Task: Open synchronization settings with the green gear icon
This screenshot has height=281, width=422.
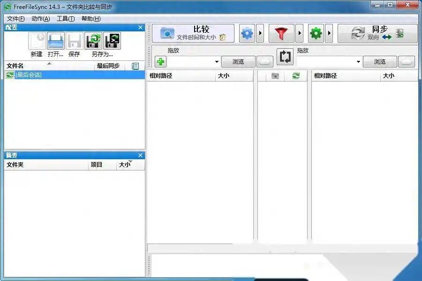Action: coord(316,33)
